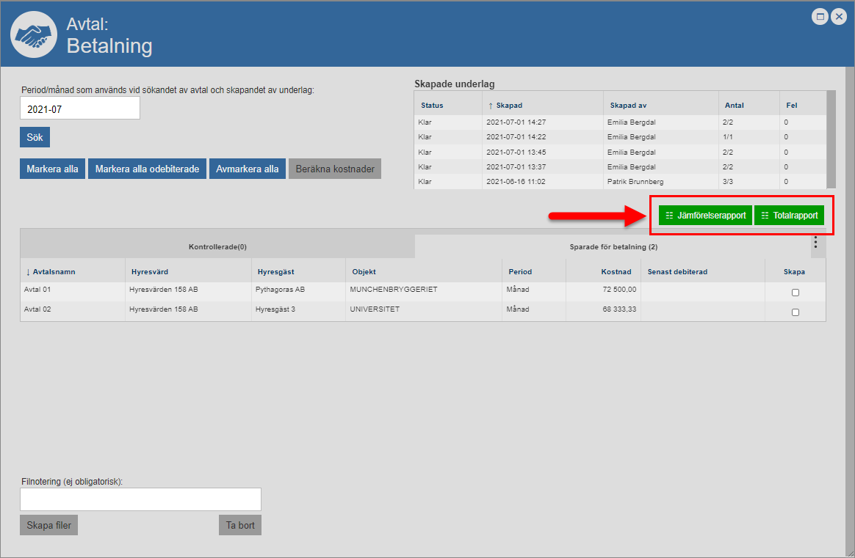
Task: Click the Filnotering text field
Action: coord(140,499)
